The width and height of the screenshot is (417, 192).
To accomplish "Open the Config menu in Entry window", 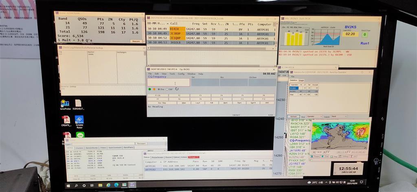I will (181, 74).
